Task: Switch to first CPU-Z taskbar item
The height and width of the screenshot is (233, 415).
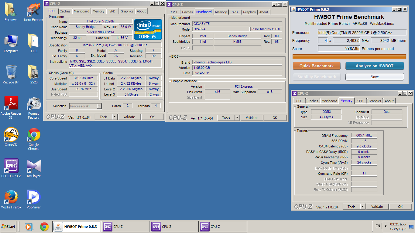Action: (125, 227)
